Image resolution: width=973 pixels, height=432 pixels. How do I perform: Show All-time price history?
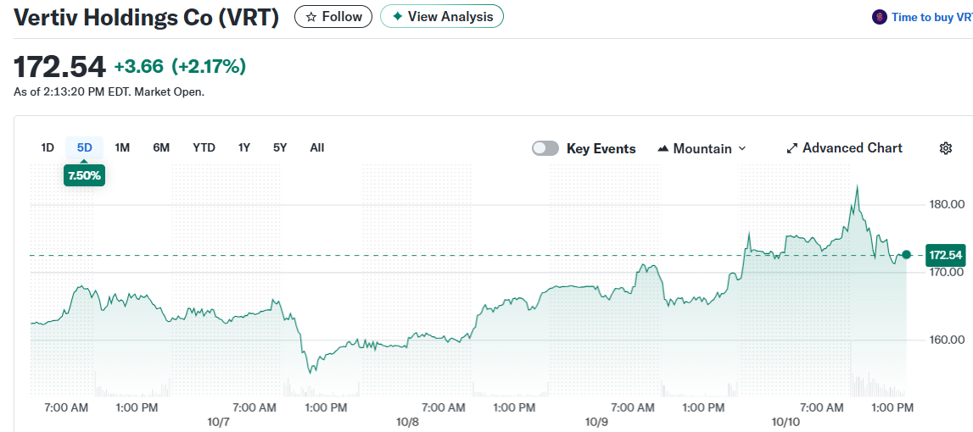(x=317, y=147)
